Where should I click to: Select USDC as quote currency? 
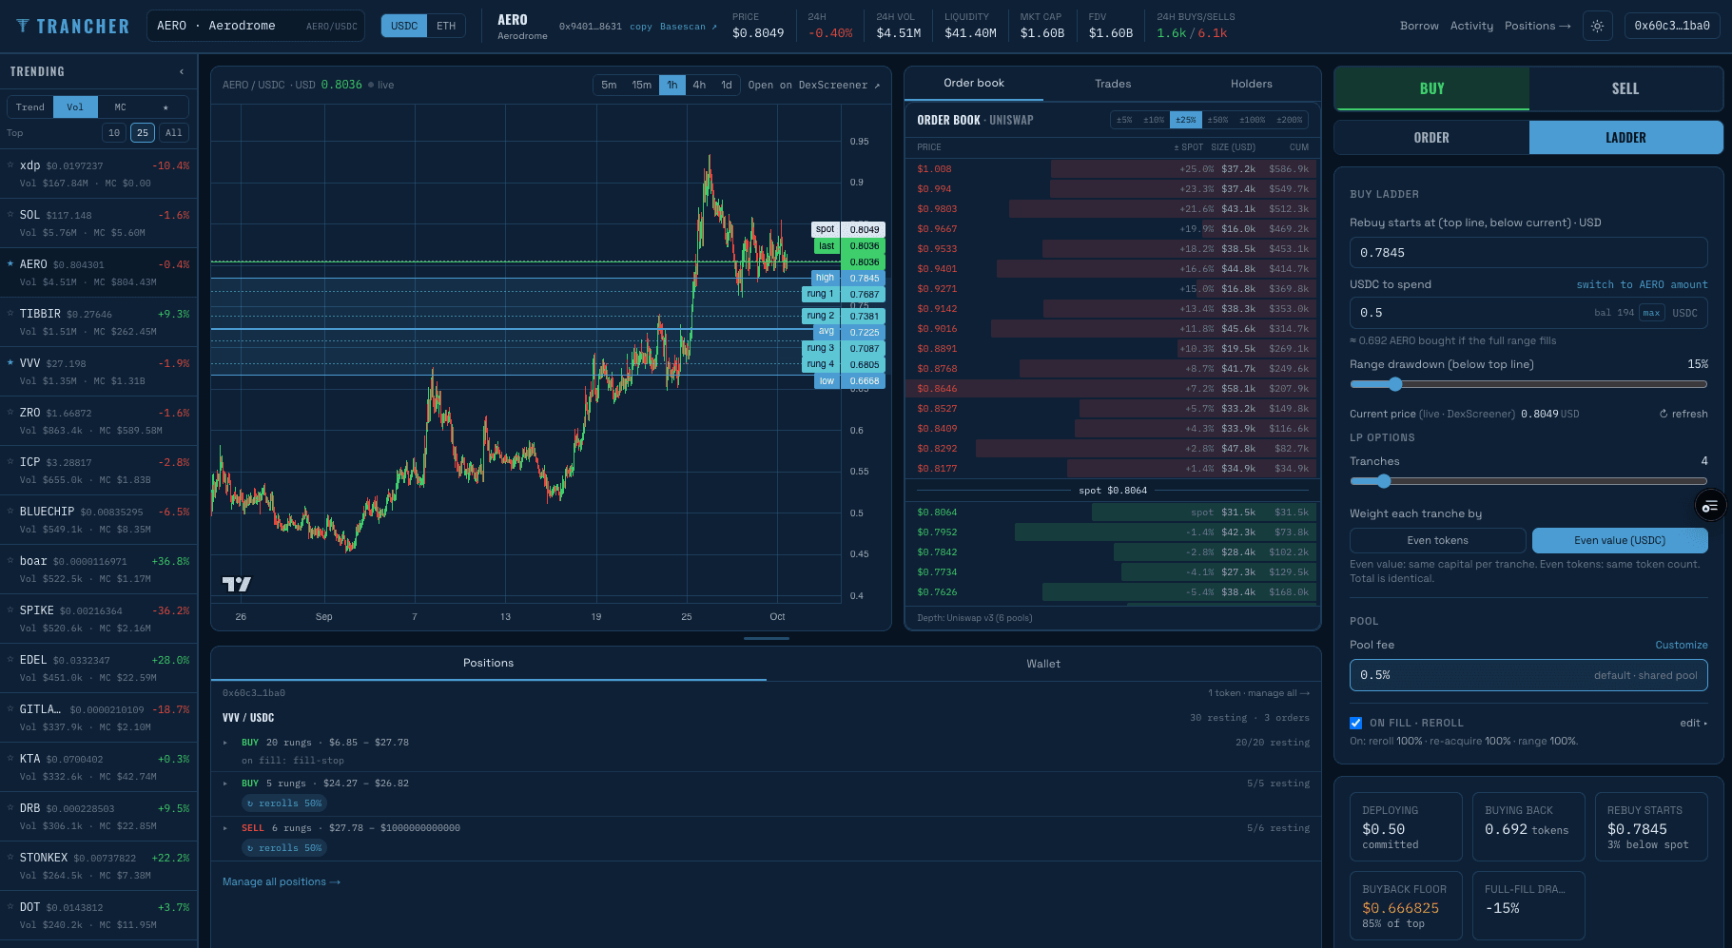click(x=404, y=26)
